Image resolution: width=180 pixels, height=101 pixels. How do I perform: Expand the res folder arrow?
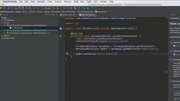point(2,36)
